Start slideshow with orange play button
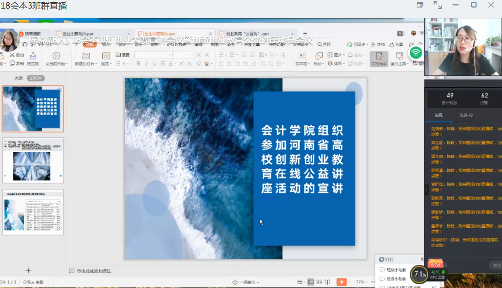The width and height of the screenshot is (502, 288). (341, 282)
